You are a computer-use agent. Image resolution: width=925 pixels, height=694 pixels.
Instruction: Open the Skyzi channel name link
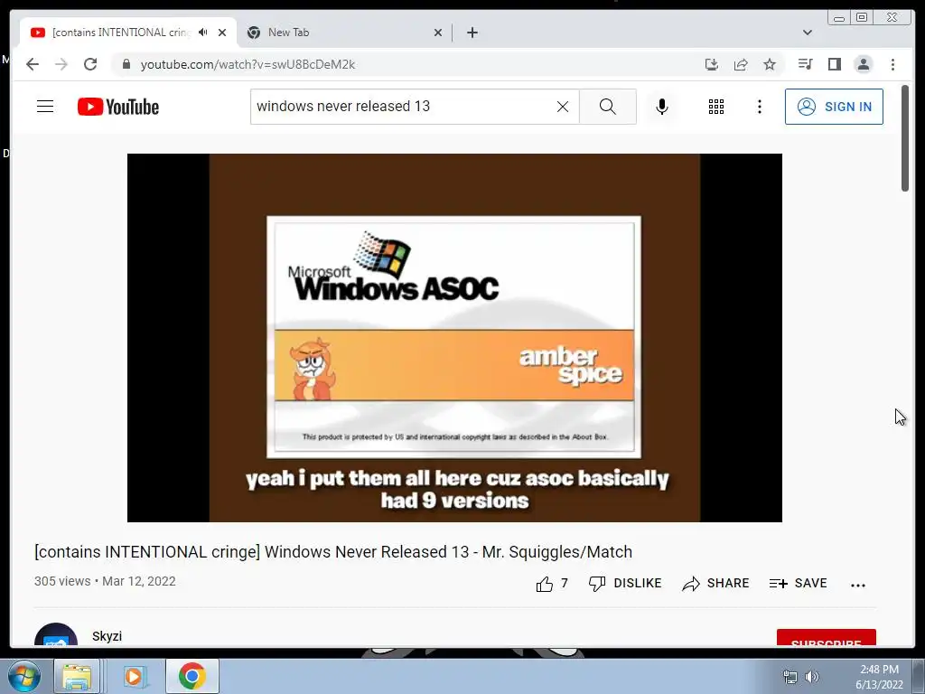pos(107,636)
